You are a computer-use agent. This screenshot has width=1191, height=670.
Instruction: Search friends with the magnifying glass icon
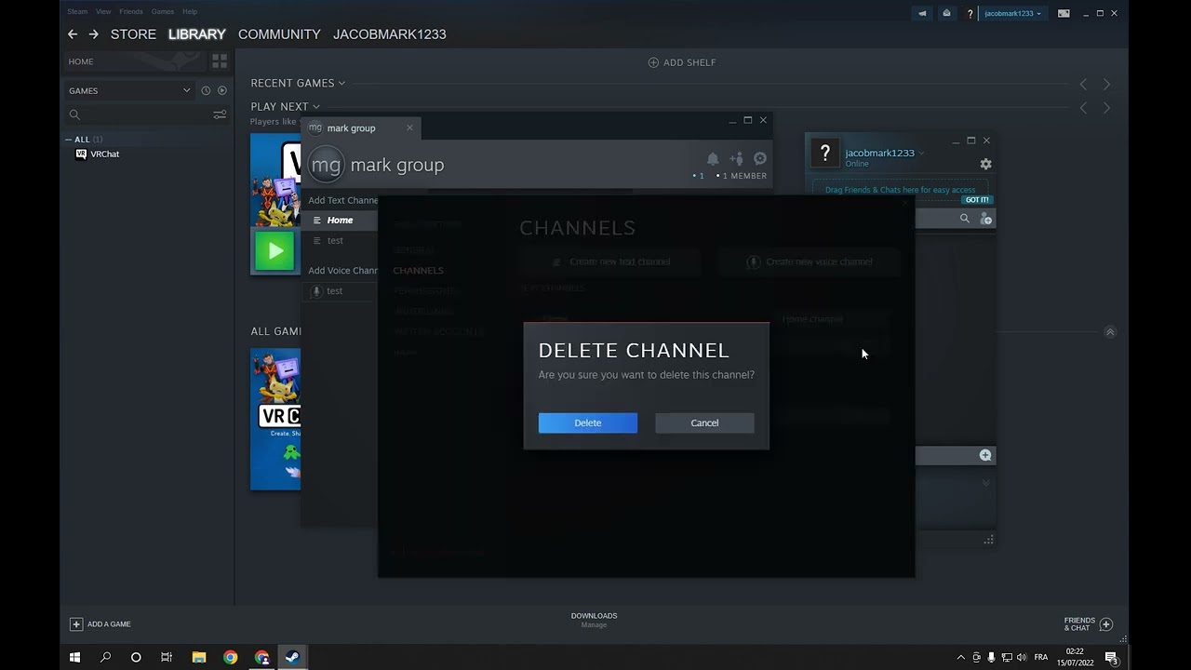[x=965, y=218]
